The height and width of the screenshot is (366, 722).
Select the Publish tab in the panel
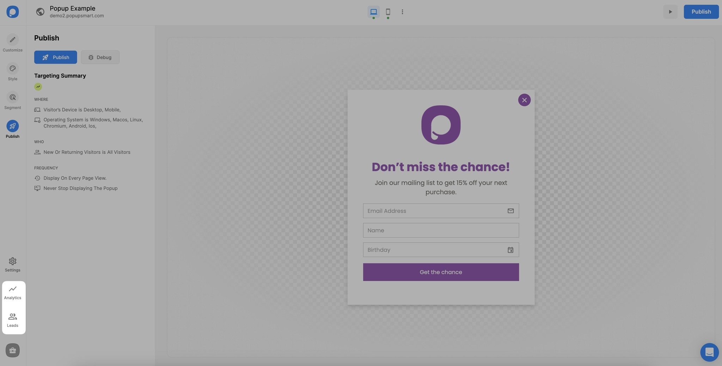pos(55,57)
